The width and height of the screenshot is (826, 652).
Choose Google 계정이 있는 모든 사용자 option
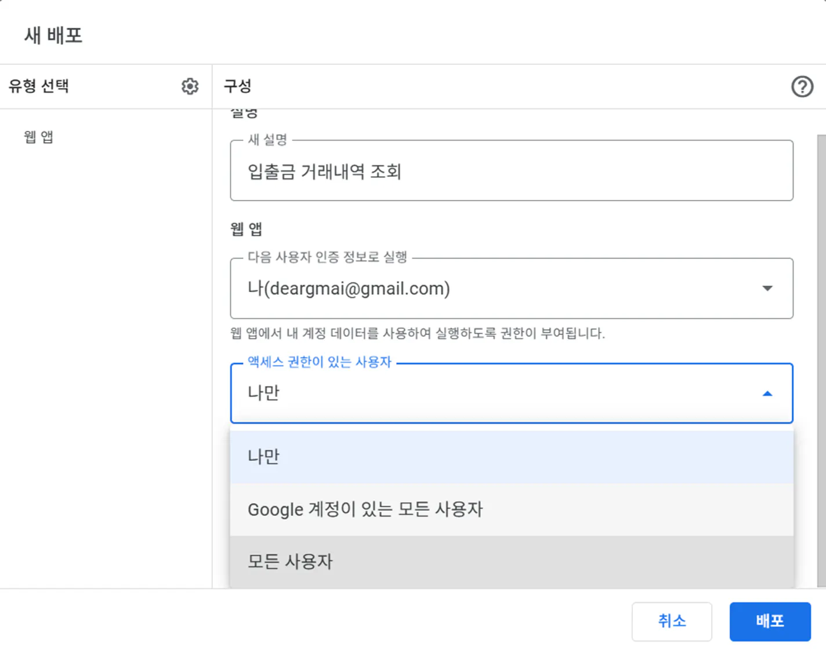click(x=365, y=509)
